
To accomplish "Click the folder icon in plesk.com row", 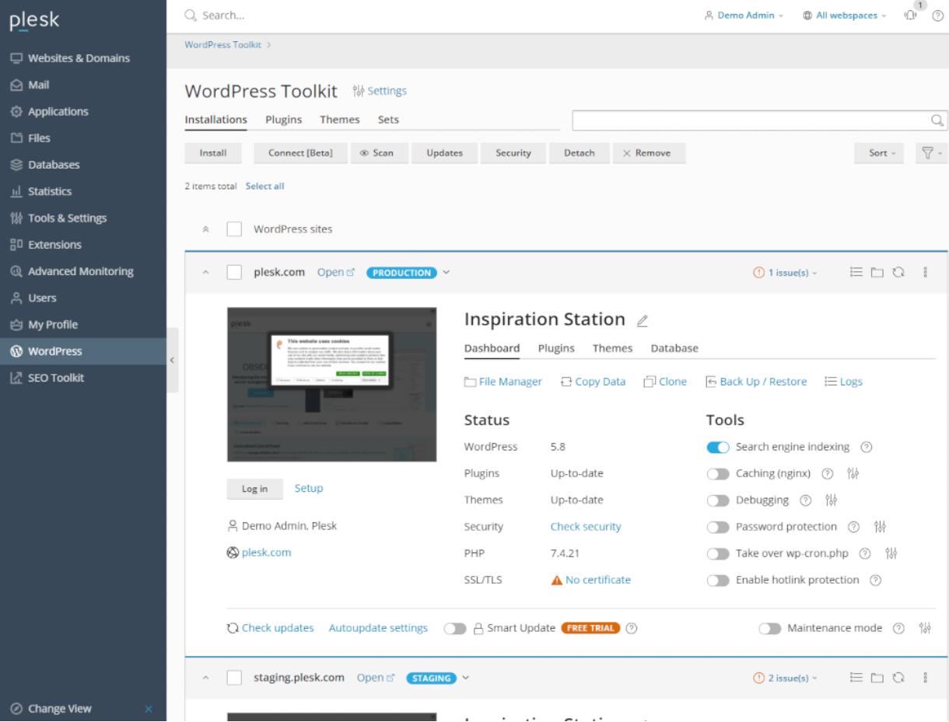I will pyautogui.click(x=877, y=273).
